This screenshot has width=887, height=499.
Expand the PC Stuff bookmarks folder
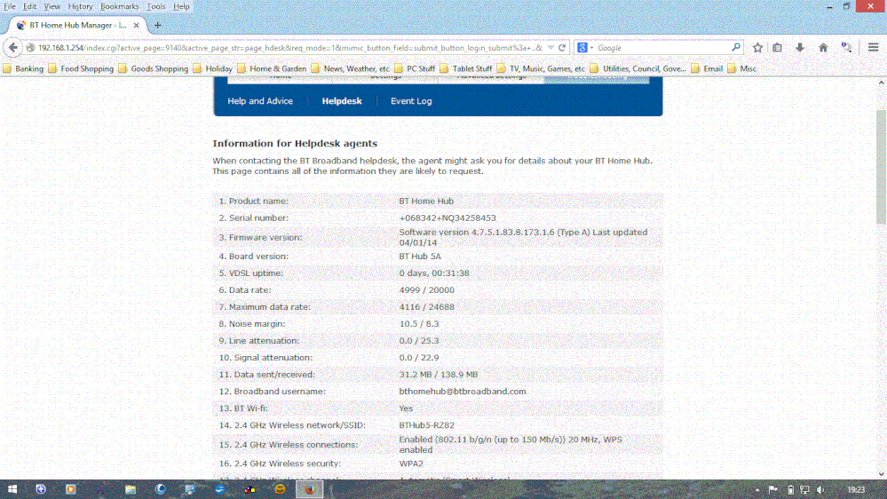[415, 68]
